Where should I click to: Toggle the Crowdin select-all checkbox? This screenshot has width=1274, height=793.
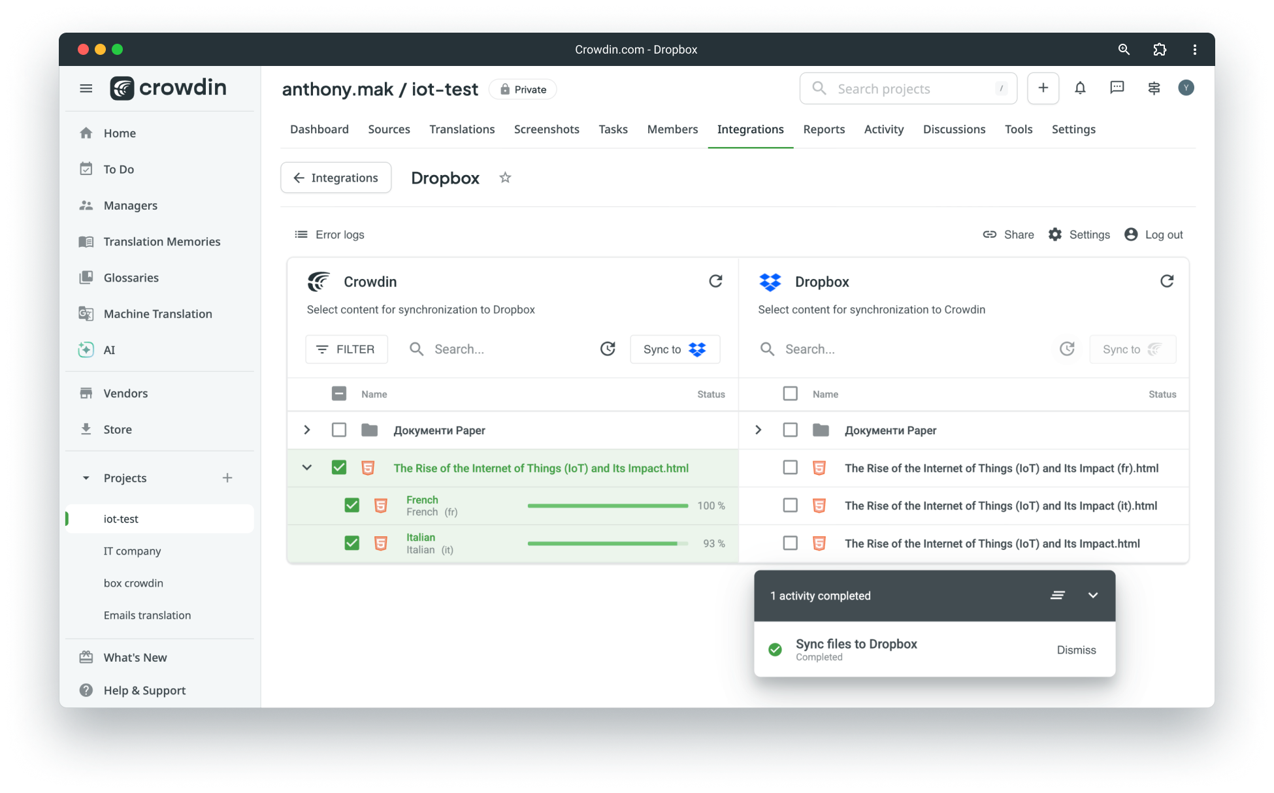339,393
